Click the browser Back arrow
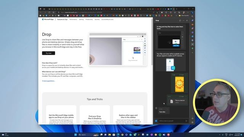The image size is (244, 137). (x=41, y=13)
